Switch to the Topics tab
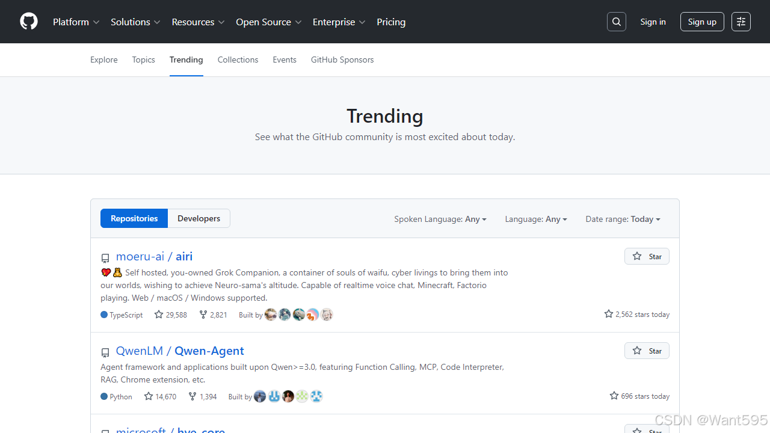Screen dimensions: 770x433 tap(144, 60)
